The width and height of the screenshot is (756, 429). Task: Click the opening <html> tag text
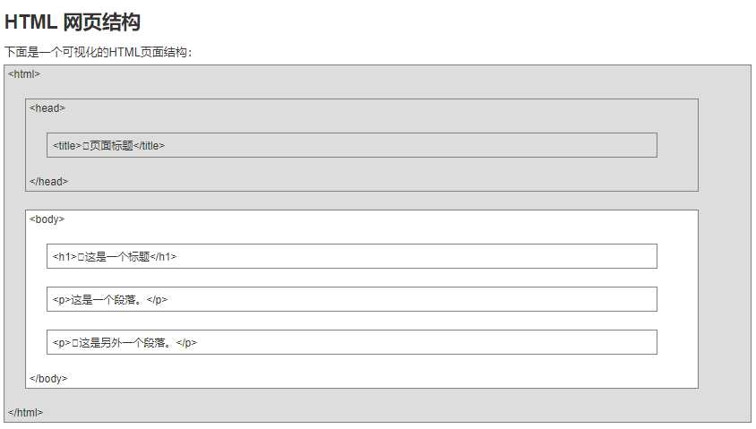point(24,74)
